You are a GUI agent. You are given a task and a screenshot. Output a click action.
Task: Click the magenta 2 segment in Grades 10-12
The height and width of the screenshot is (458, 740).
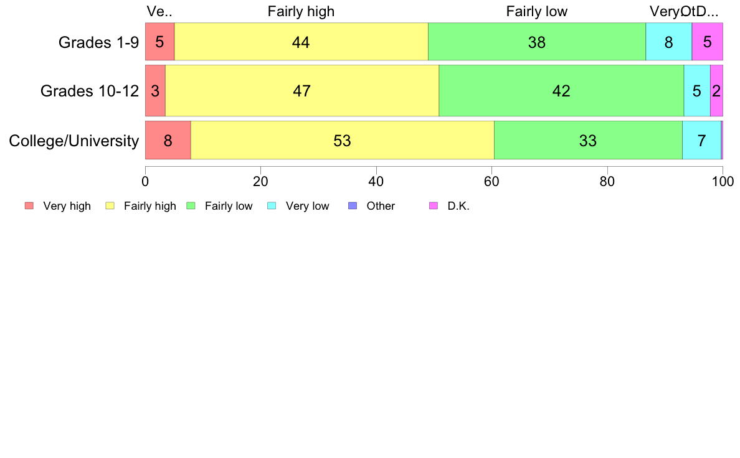pos(716,91)
